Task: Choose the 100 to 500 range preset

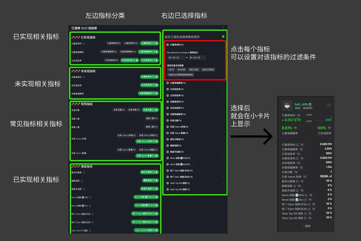Action: (x=193, y=70)
